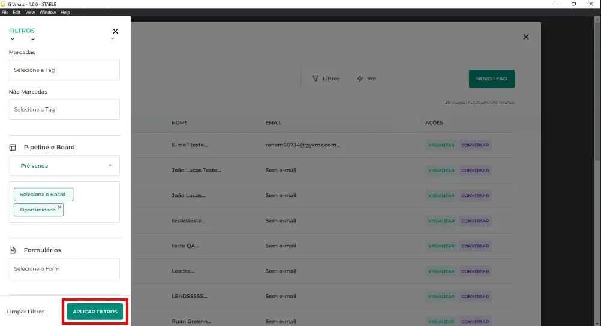Click the dropdown arrow in Pré venda field
This screenshot has height=326, width=601.
tap(110, 166)
